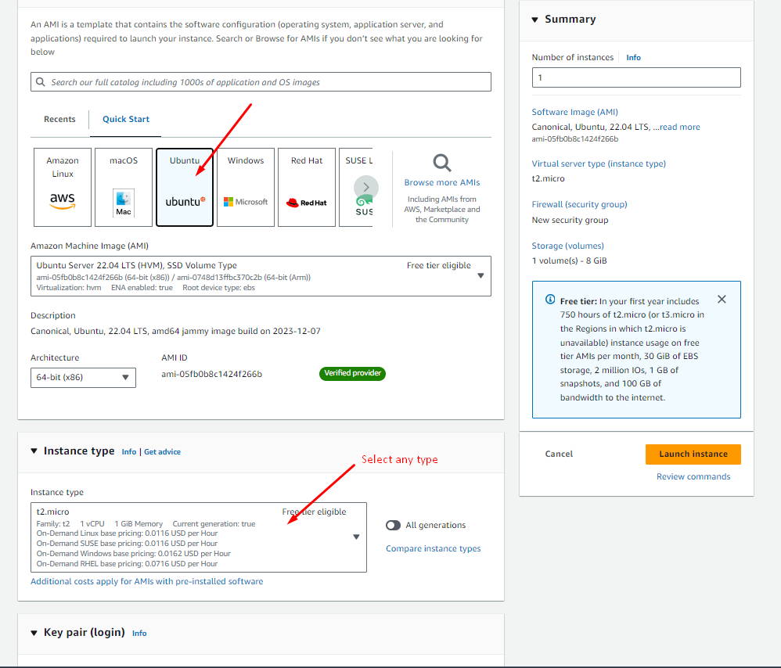Open the Storage (volumes) summary link
The image size is (781, 668).
click(x=568, y=246)
